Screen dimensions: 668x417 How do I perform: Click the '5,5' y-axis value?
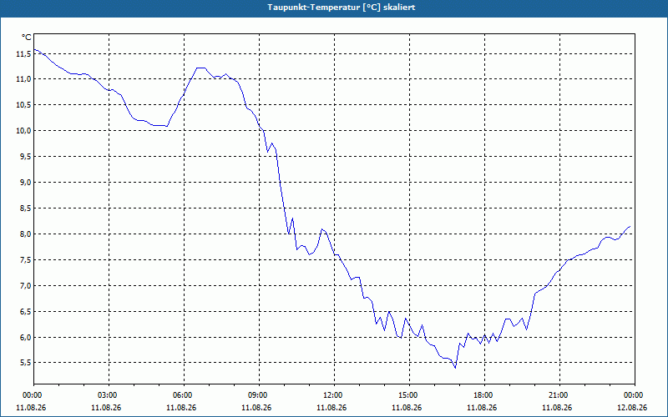[x=25, y=363]
